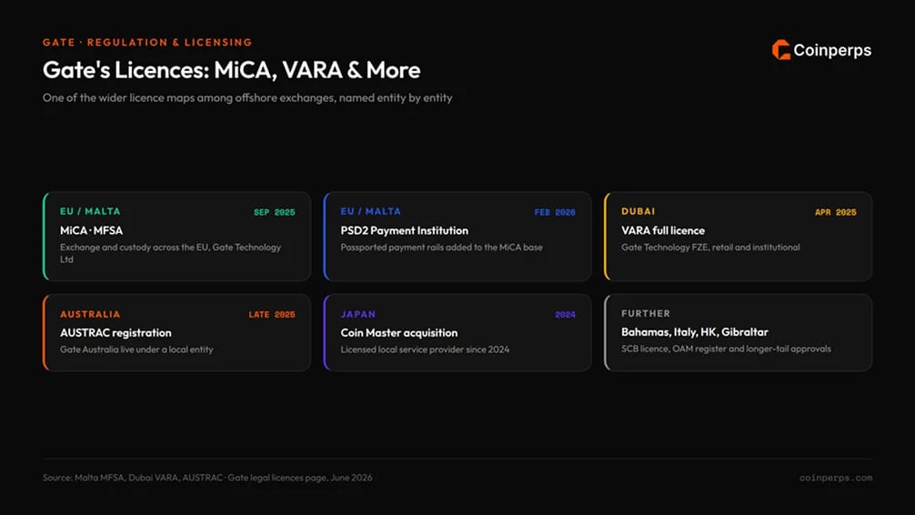Screen dimensions: 915x515
Task: Click the AUSTRAC registration heading
Action: point(116,333)
